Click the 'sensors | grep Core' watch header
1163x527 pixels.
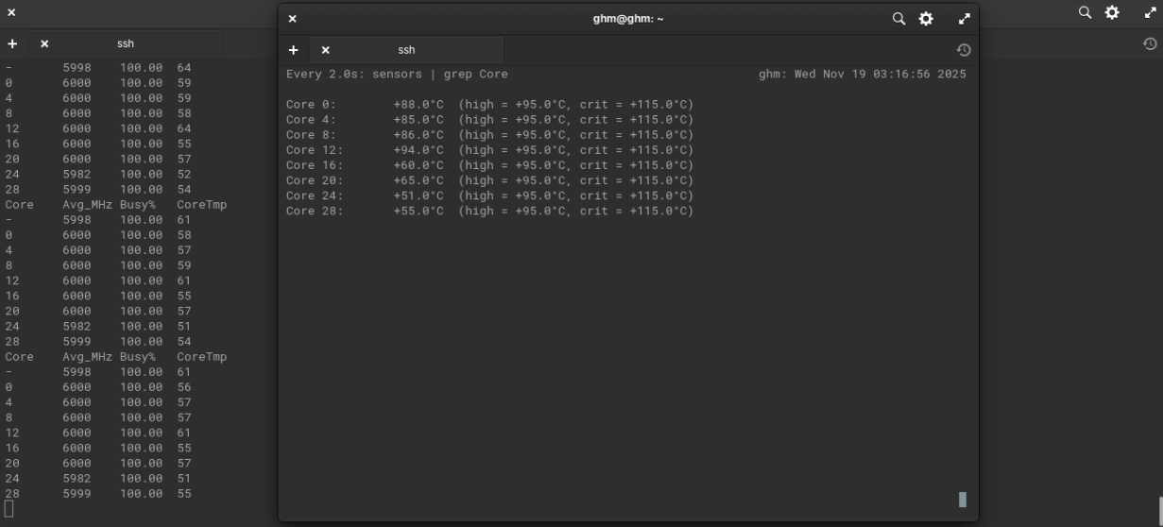397,74
